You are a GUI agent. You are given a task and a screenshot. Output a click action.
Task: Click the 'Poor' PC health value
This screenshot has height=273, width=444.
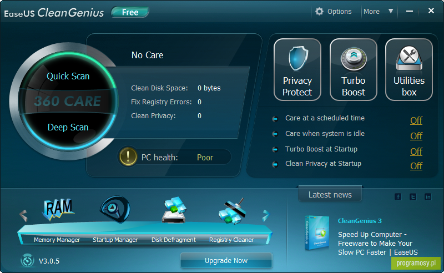coord(205,158)
